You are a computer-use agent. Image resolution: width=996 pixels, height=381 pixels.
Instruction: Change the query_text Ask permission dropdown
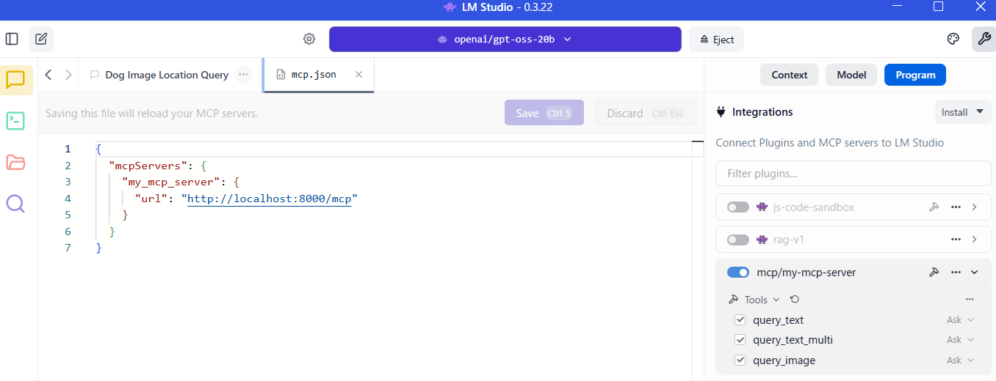[x=960, y=320]
